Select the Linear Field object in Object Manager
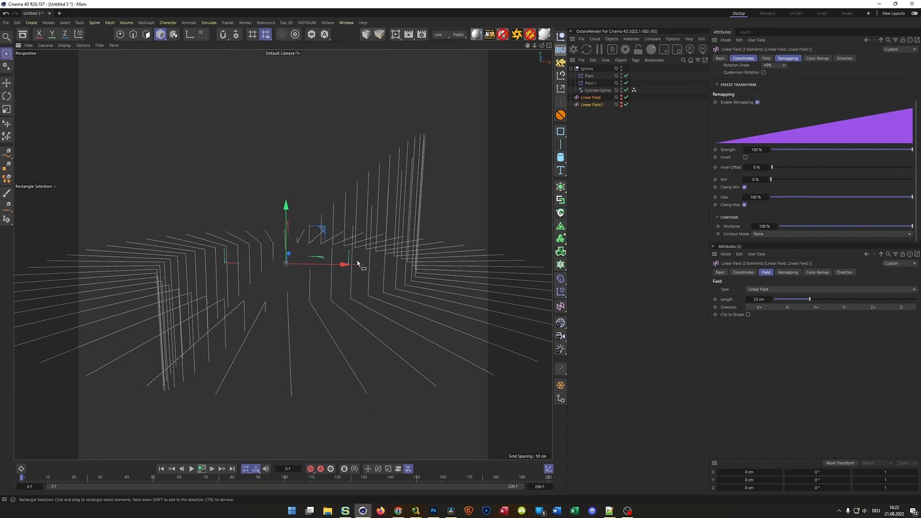The width and height of the screenshot is (921, 518). point(590,98)
